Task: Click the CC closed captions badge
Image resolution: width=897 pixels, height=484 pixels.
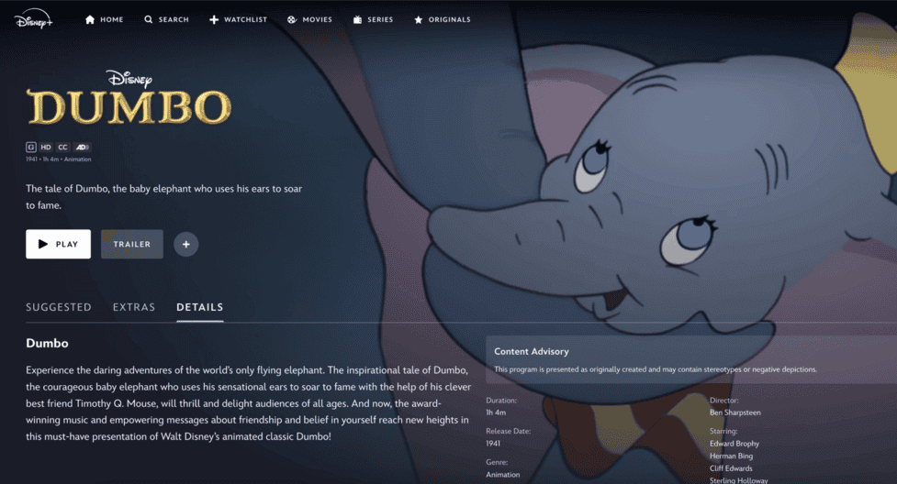Action: [63, 147]
